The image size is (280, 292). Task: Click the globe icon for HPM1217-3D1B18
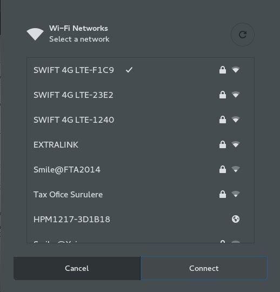(x=236, y=219)
